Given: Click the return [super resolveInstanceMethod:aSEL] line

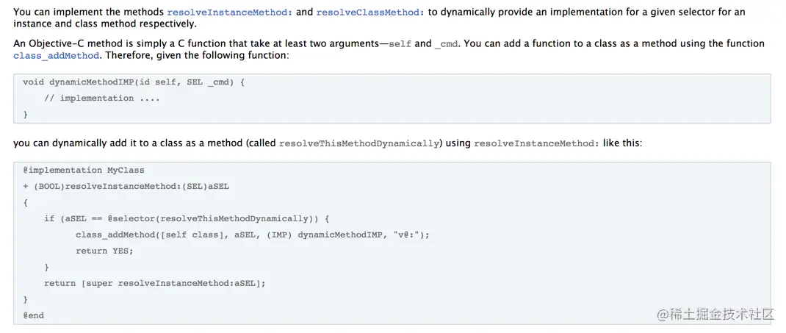Looking at the screenshot, I should (x=154, y=283).
